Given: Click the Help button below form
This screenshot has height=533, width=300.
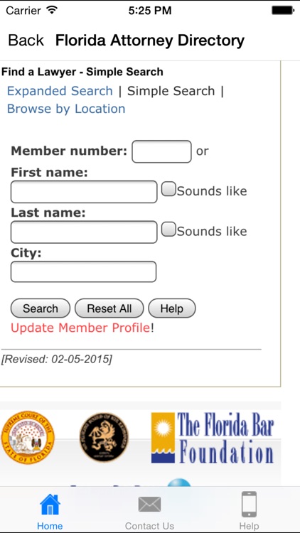Looking at the screenshot, I should (172, 308).
